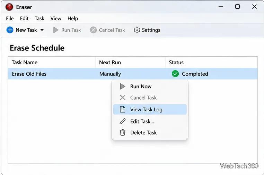Click the document icon for View Task Log
The image size is (264, 175).
[122, 109]
